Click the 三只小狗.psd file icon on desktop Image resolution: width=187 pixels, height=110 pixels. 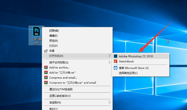click(x=36, y=31)
